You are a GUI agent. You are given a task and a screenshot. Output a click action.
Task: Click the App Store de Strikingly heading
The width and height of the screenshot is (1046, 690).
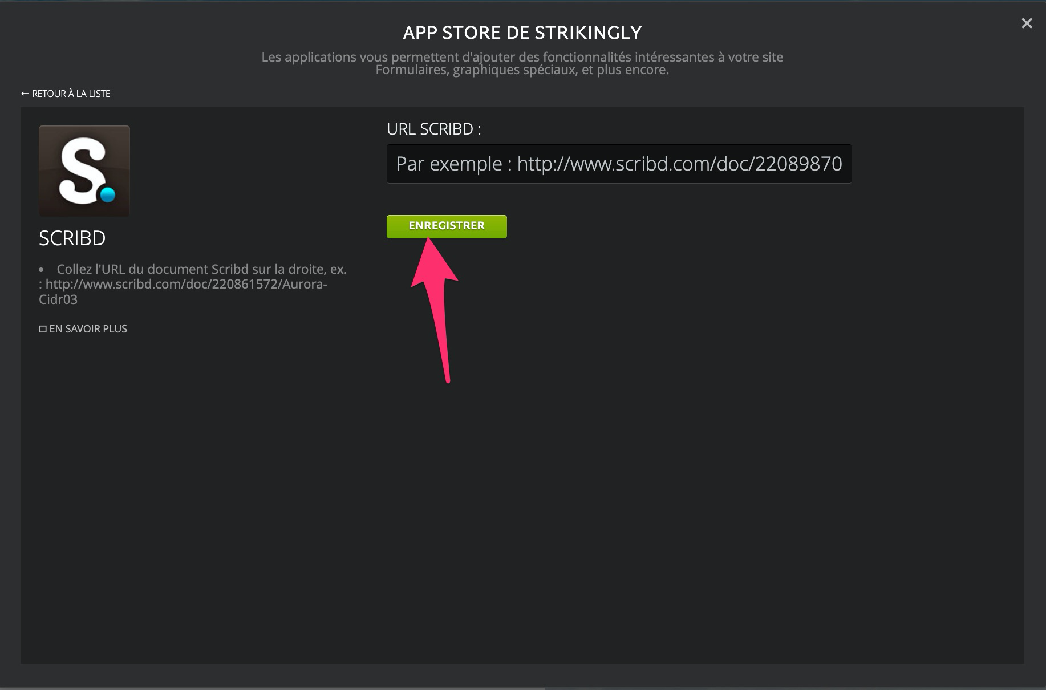(x=522, y=33)
